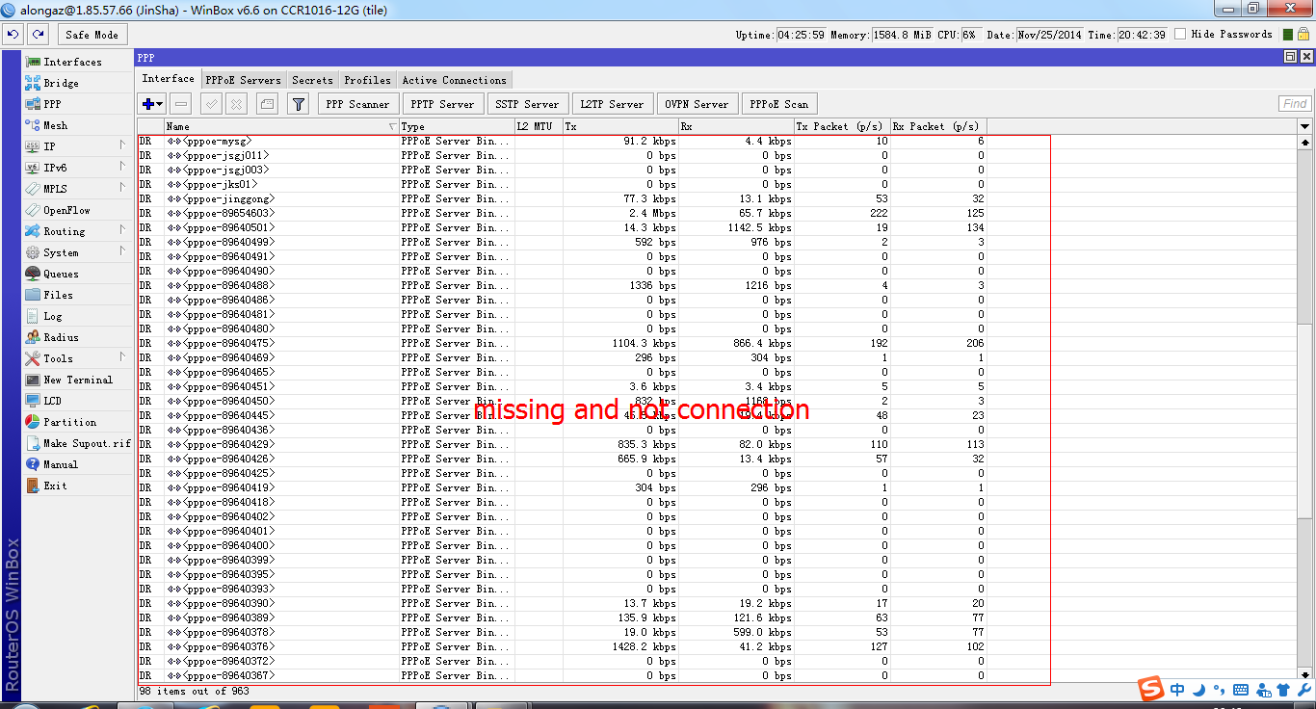Image resolution: width=1316 pixels, height=709 pixels.
Task: Open the PPP Scanner
Action: [x=358, y=103]
